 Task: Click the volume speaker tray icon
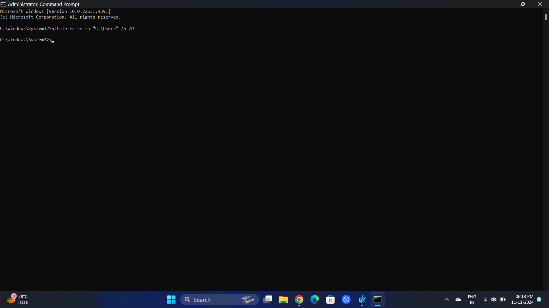494,299
